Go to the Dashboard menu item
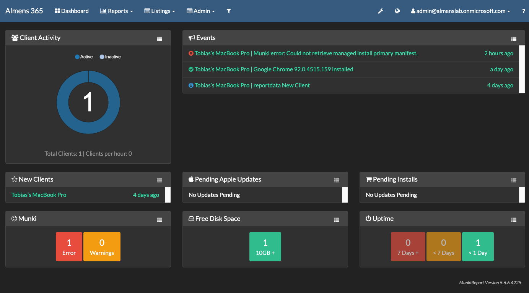 pos(72,11)
